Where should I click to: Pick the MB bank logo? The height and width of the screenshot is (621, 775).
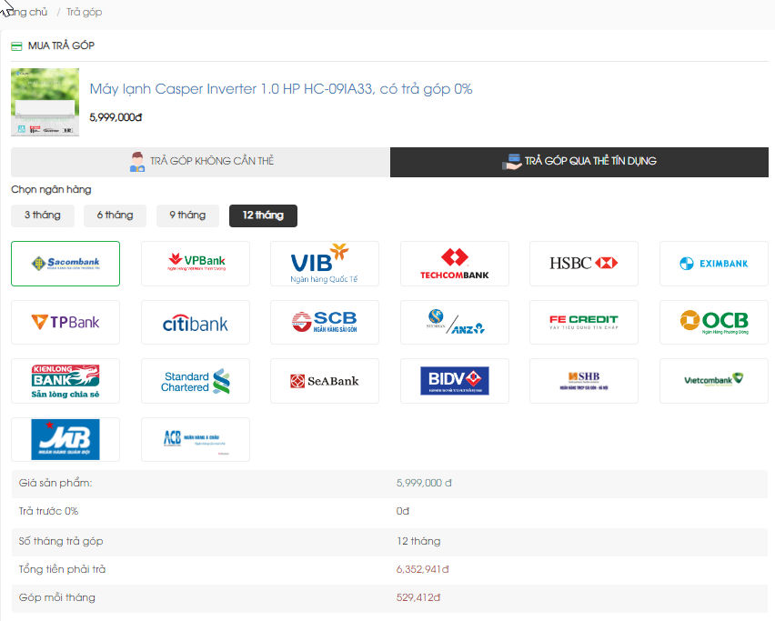(65, 439)
